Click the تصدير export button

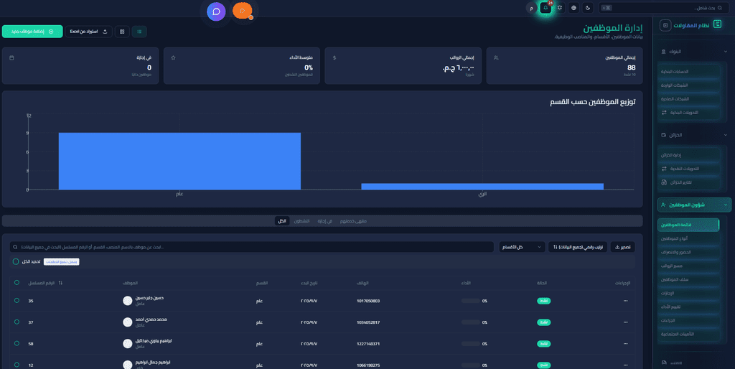pos(623,247)
